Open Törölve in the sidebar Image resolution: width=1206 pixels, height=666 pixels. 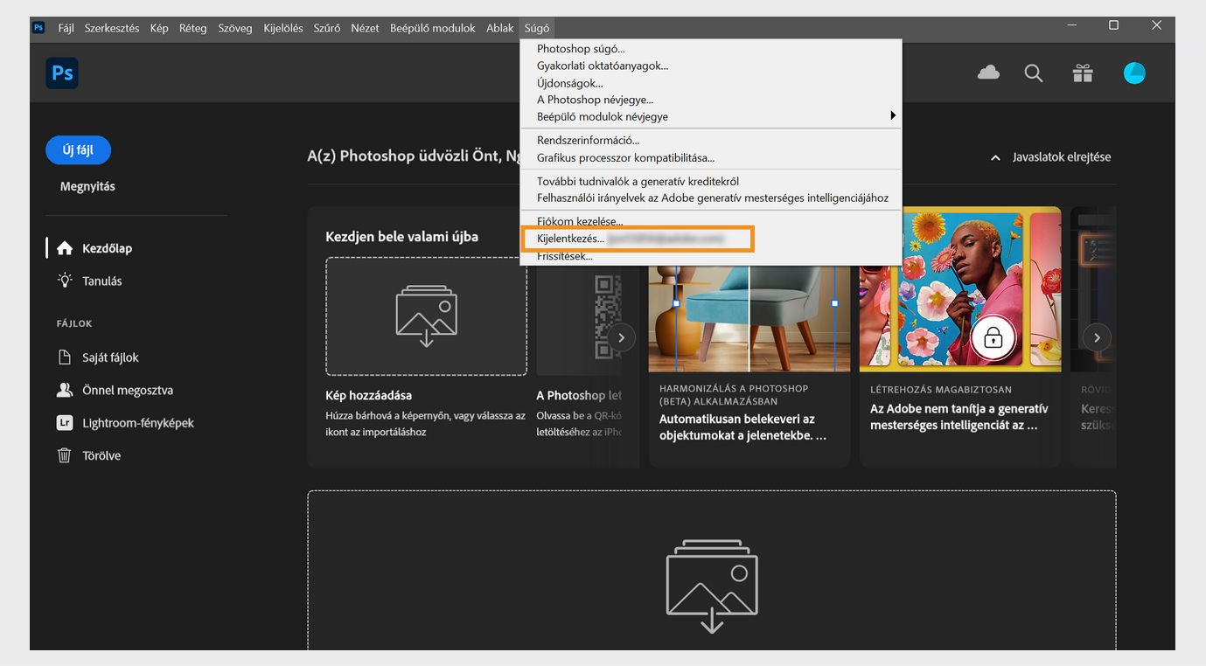coord(101,455)
